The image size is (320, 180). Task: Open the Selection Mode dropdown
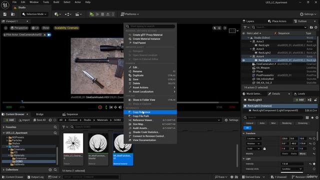34,14
